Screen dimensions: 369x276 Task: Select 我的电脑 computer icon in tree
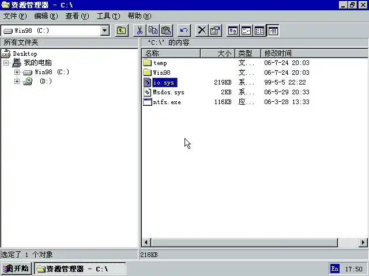pyautogui.click(x=17, y=63)
